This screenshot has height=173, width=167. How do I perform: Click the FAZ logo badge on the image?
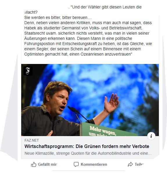pyautogui.click(x=28, y=71)
